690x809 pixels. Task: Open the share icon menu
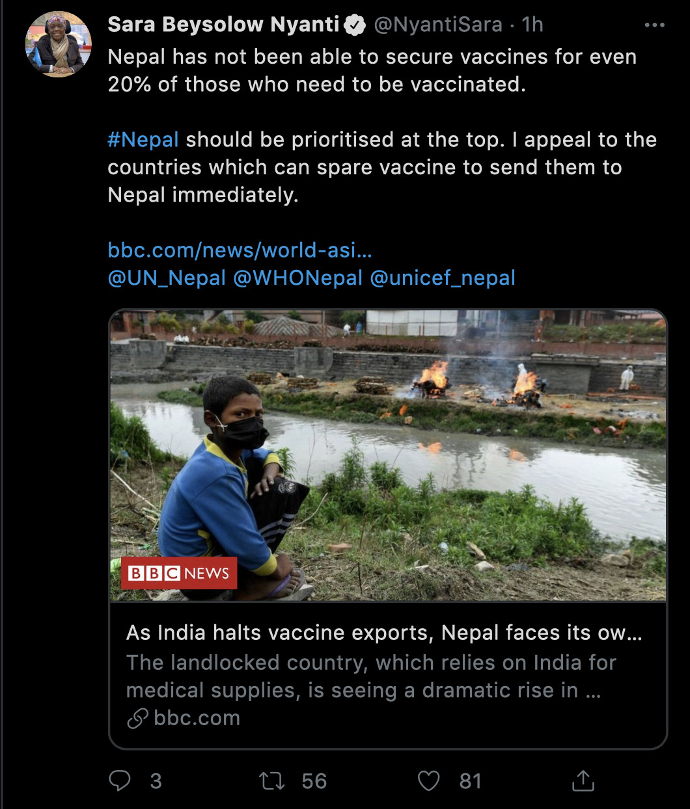(x=583, y=780)
